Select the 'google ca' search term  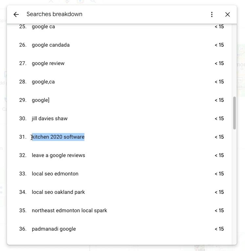(43, 27)
